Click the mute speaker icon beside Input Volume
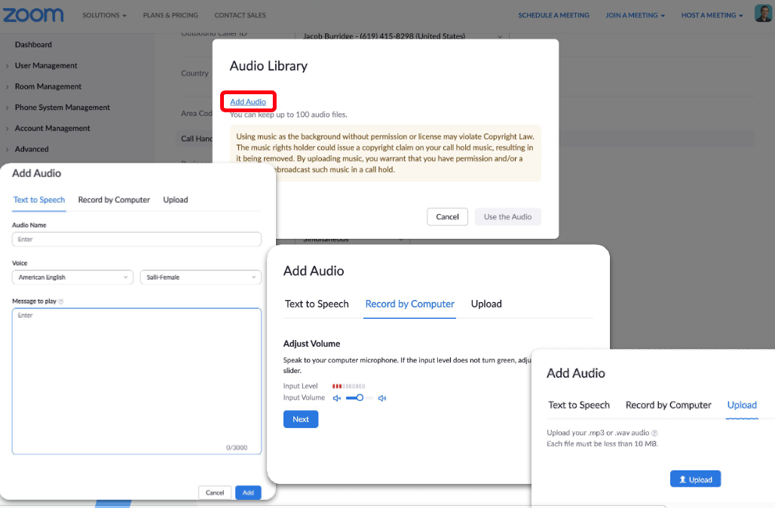This screenshot has height=508, width=775. pos(337,398)
